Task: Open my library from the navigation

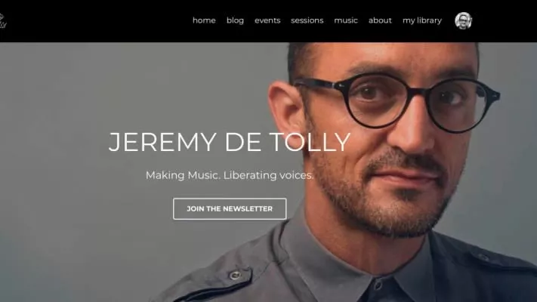Action: point(422,20)
